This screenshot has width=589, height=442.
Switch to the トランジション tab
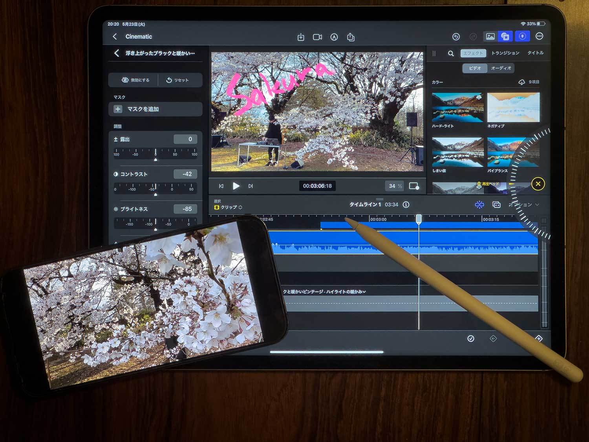(x=505, y=53)
